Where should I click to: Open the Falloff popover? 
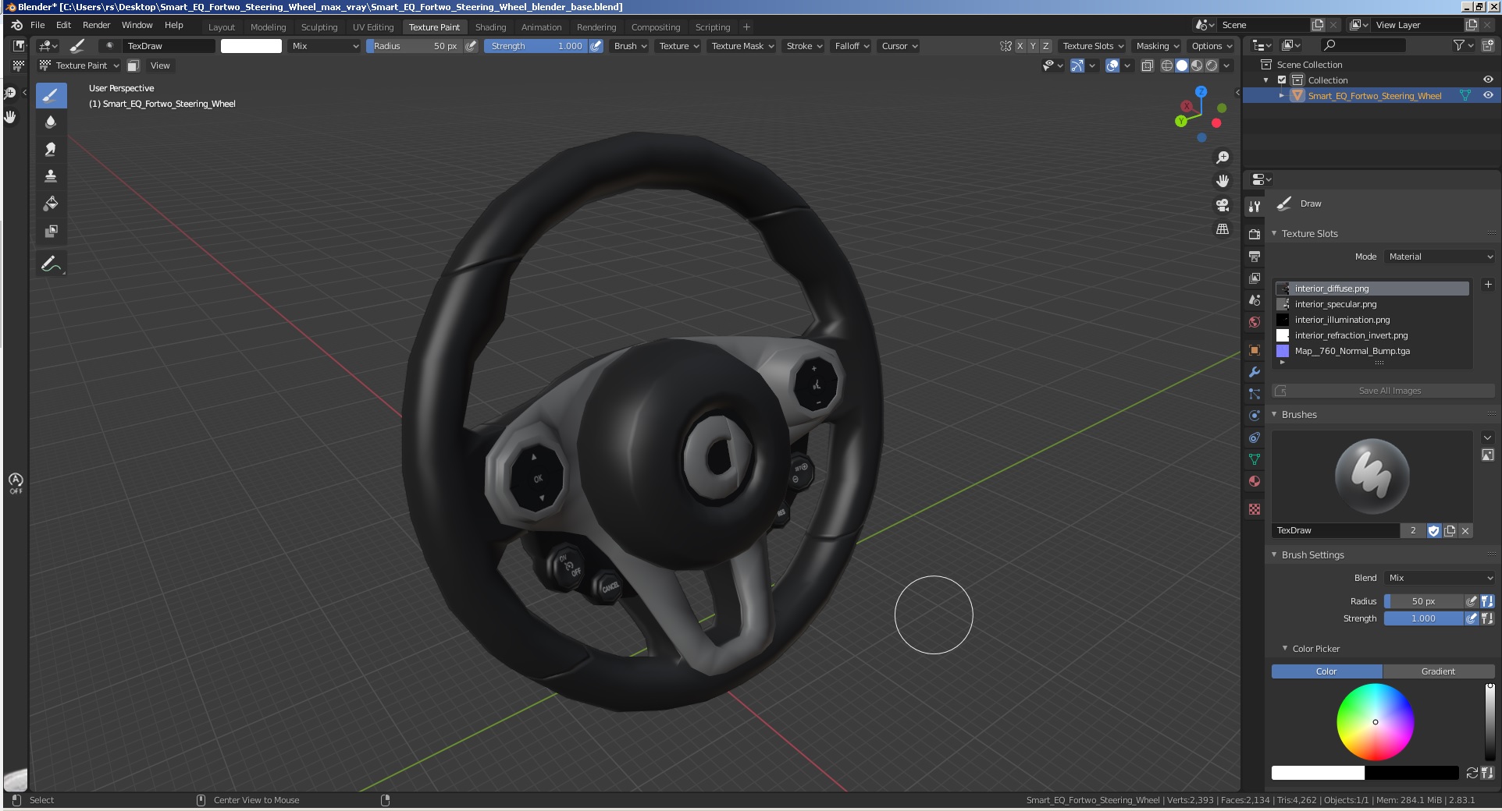coord(851,46)
